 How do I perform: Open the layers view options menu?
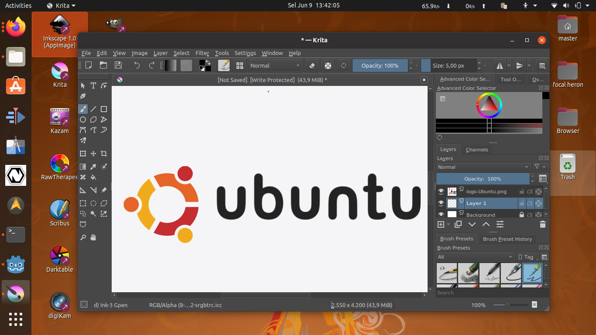pyautogui.click(x=543, y=178)
